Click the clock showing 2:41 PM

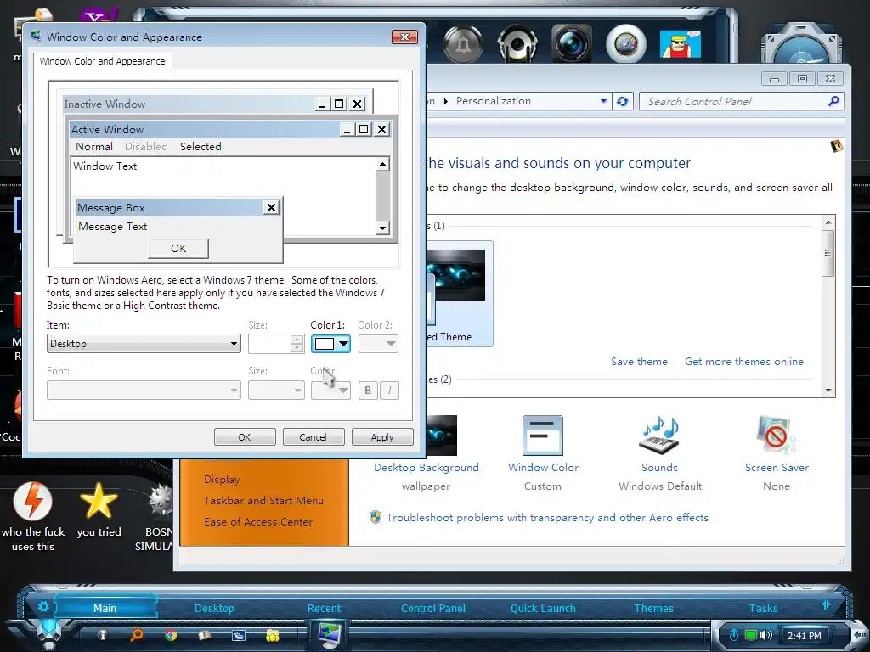click(x=804, y=635)
